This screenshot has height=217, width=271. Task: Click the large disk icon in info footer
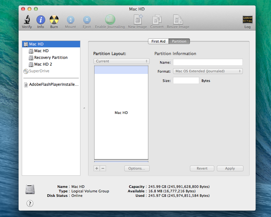click(30, 189)
